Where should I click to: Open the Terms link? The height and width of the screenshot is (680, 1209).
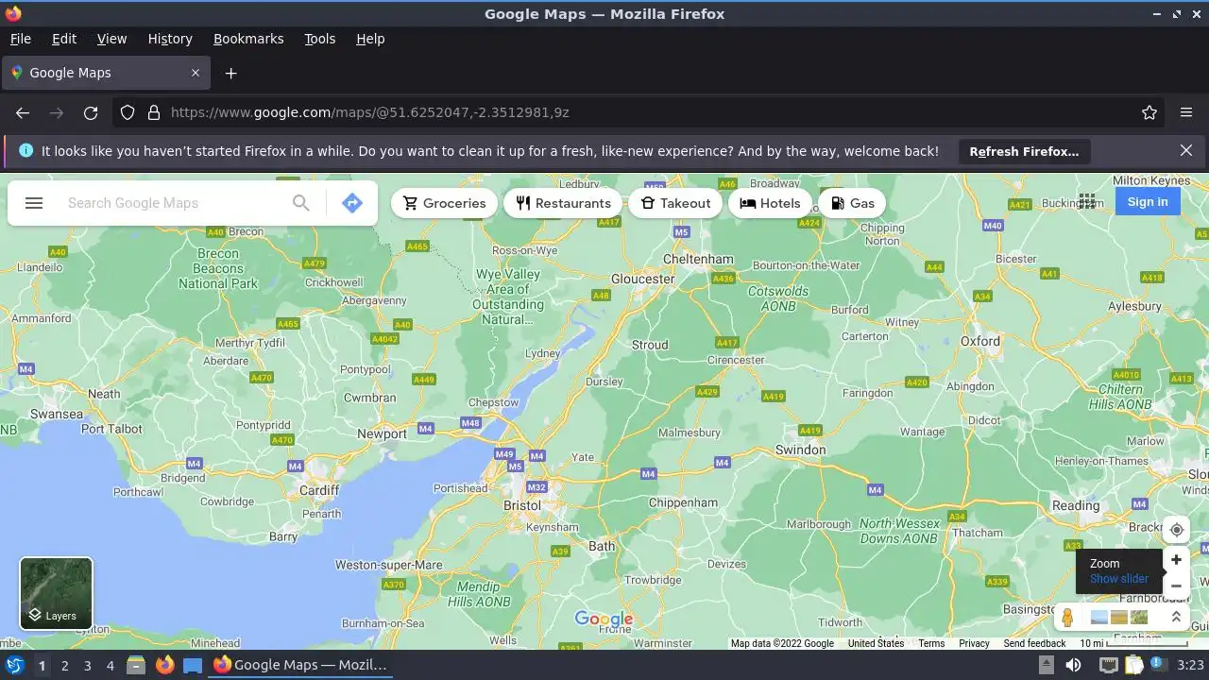coord(931,643)
